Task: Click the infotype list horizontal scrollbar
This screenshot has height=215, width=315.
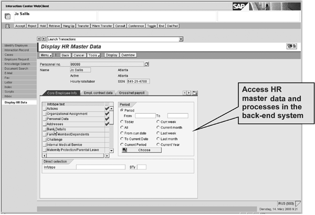Action: [x=75, y=156]
